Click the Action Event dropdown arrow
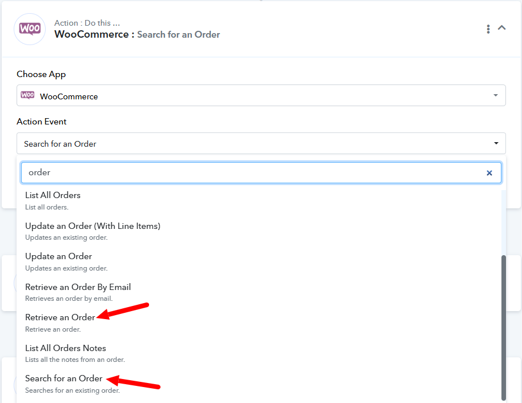Image resolution: width=522 pixels, height=403 pixels. (x=495, y=143)
